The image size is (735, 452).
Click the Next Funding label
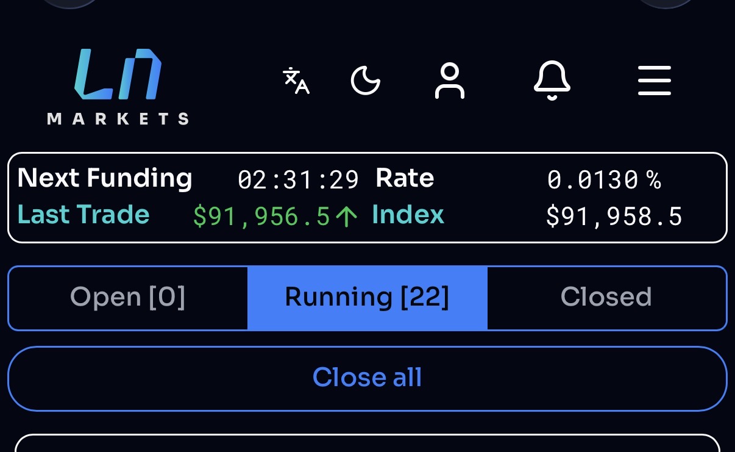(x=105, y=179)
